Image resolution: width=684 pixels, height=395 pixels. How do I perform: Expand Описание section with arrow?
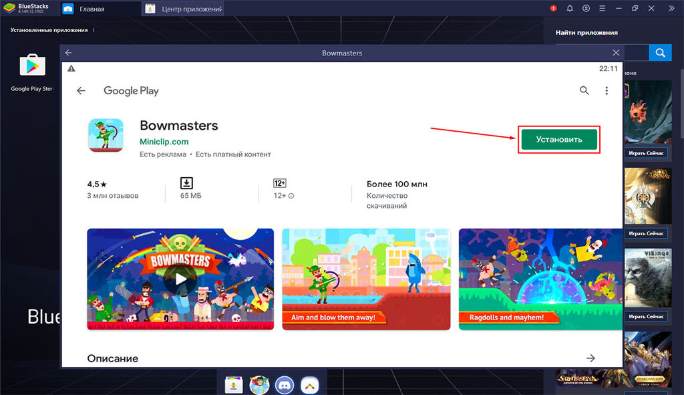(590, 358)
